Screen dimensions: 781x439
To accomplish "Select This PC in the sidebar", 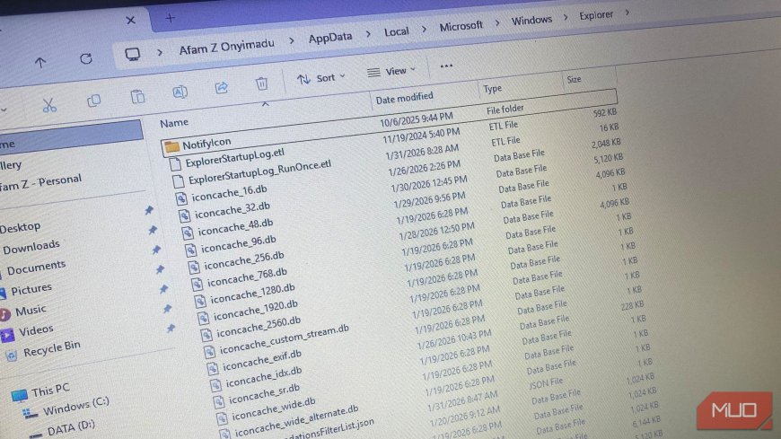I will point(49,389).
